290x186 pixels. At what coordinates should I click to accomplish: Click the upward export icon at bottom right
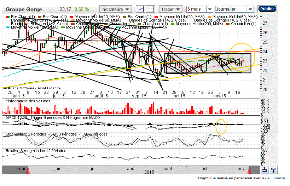click(x=264, y=170)
